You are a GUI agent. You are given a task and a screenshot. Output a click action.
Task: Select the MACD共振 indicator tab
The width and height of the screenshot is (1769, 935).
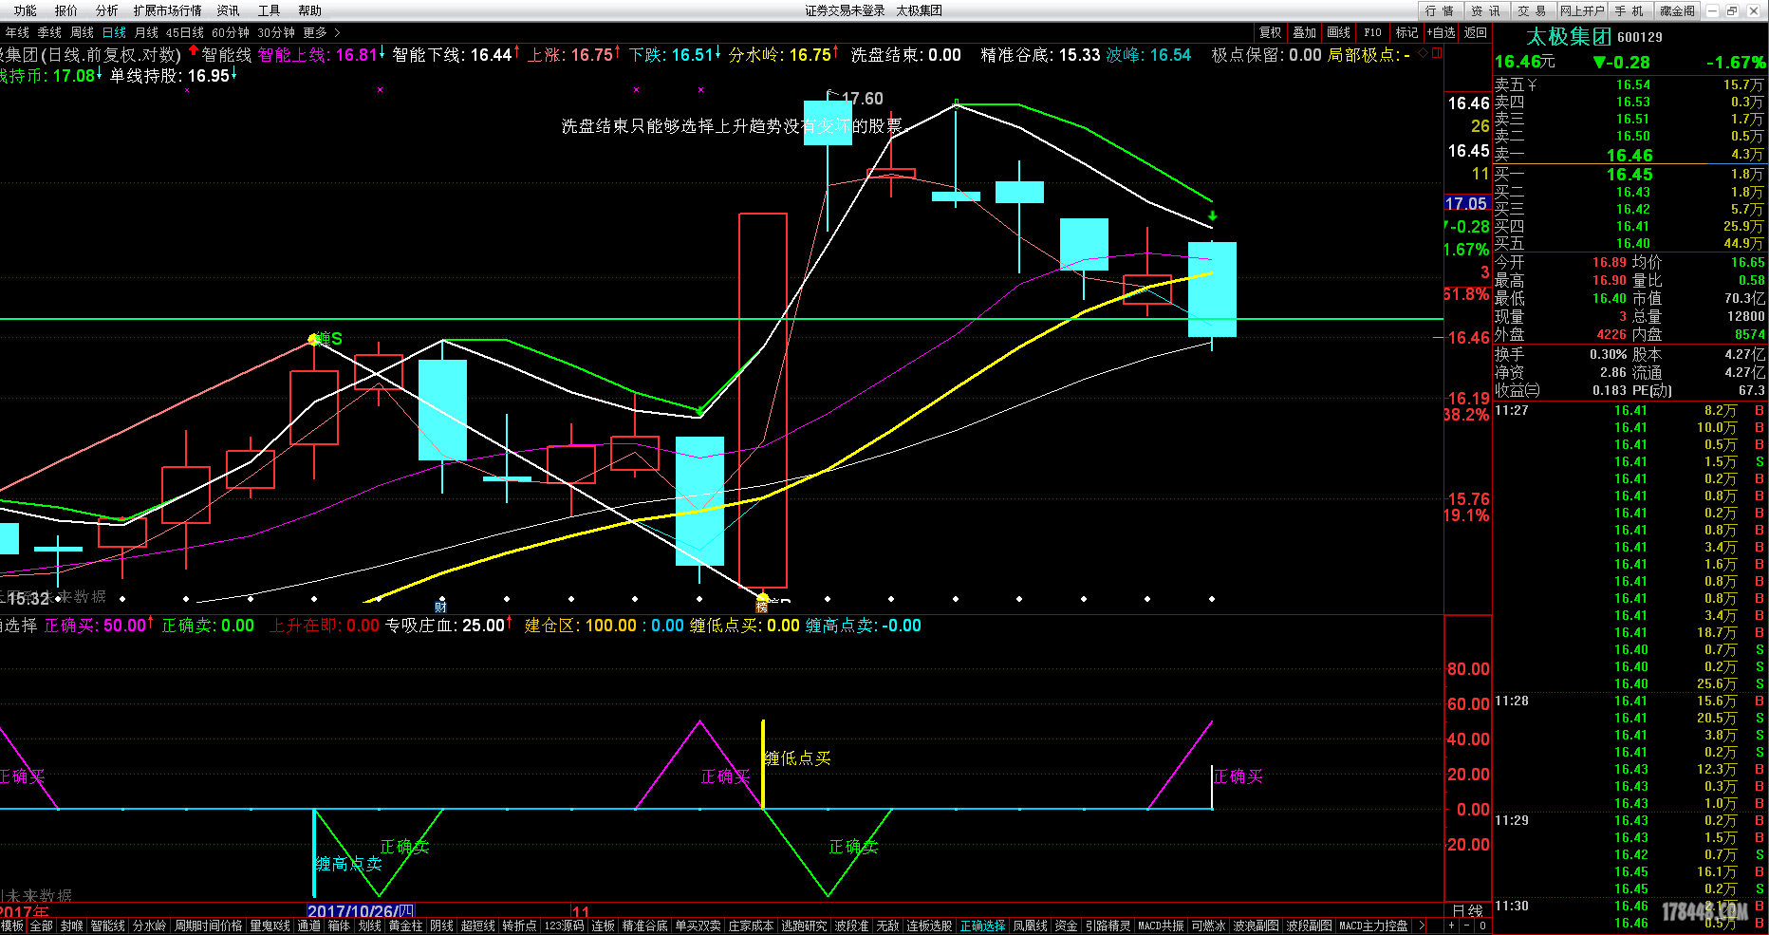(1161, 926)
